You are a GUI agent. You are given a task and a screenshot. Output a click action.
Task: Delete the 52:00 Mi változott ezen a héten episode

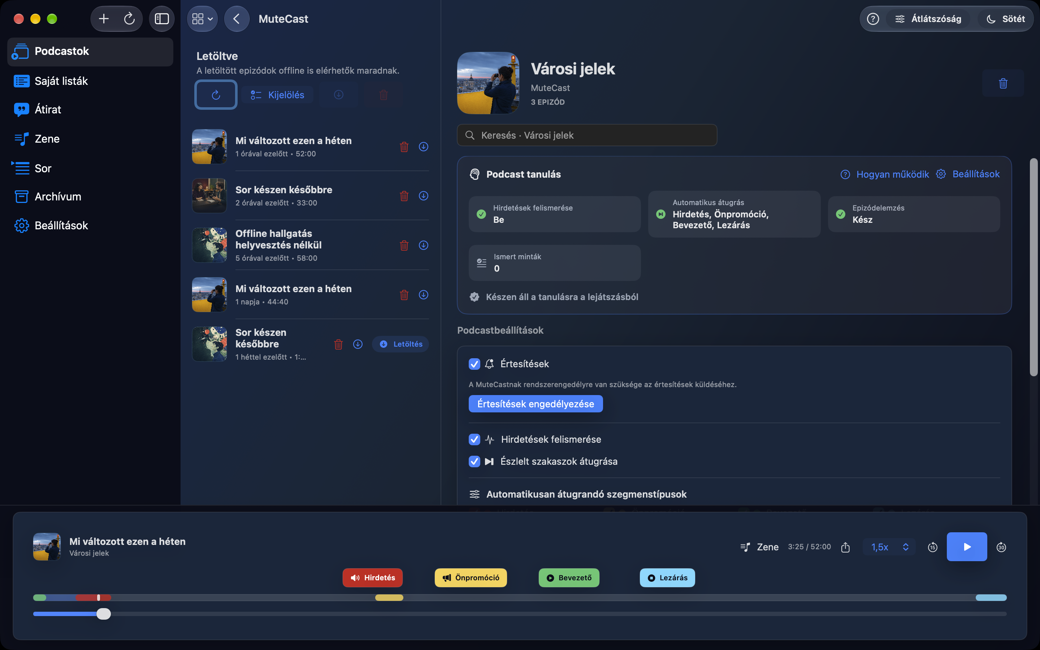404,147
